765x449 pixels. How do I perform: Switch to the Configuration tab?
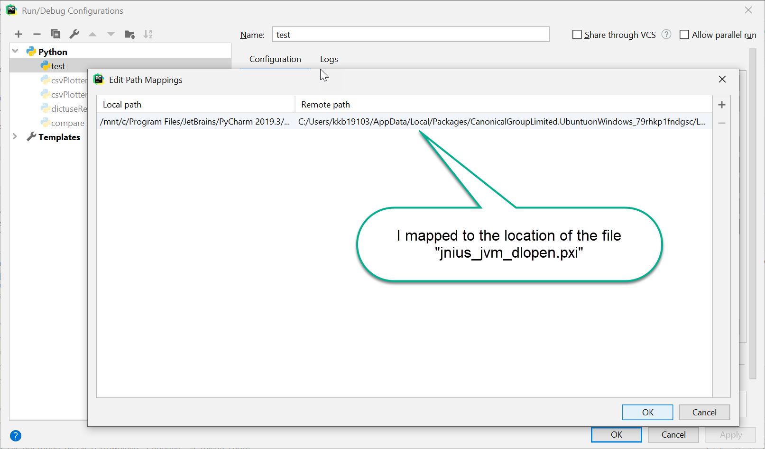click(x=275, y=59)
